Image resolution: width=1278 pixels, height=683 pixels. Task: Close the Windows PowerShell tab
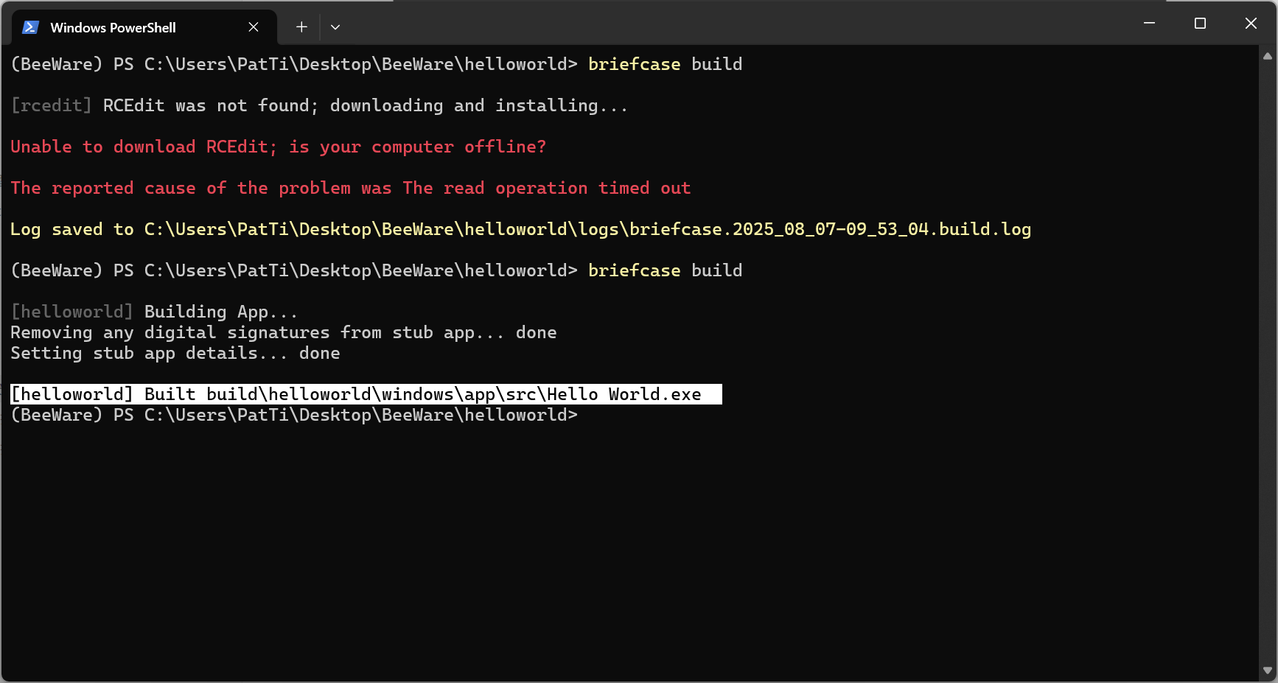coord(254,27)
